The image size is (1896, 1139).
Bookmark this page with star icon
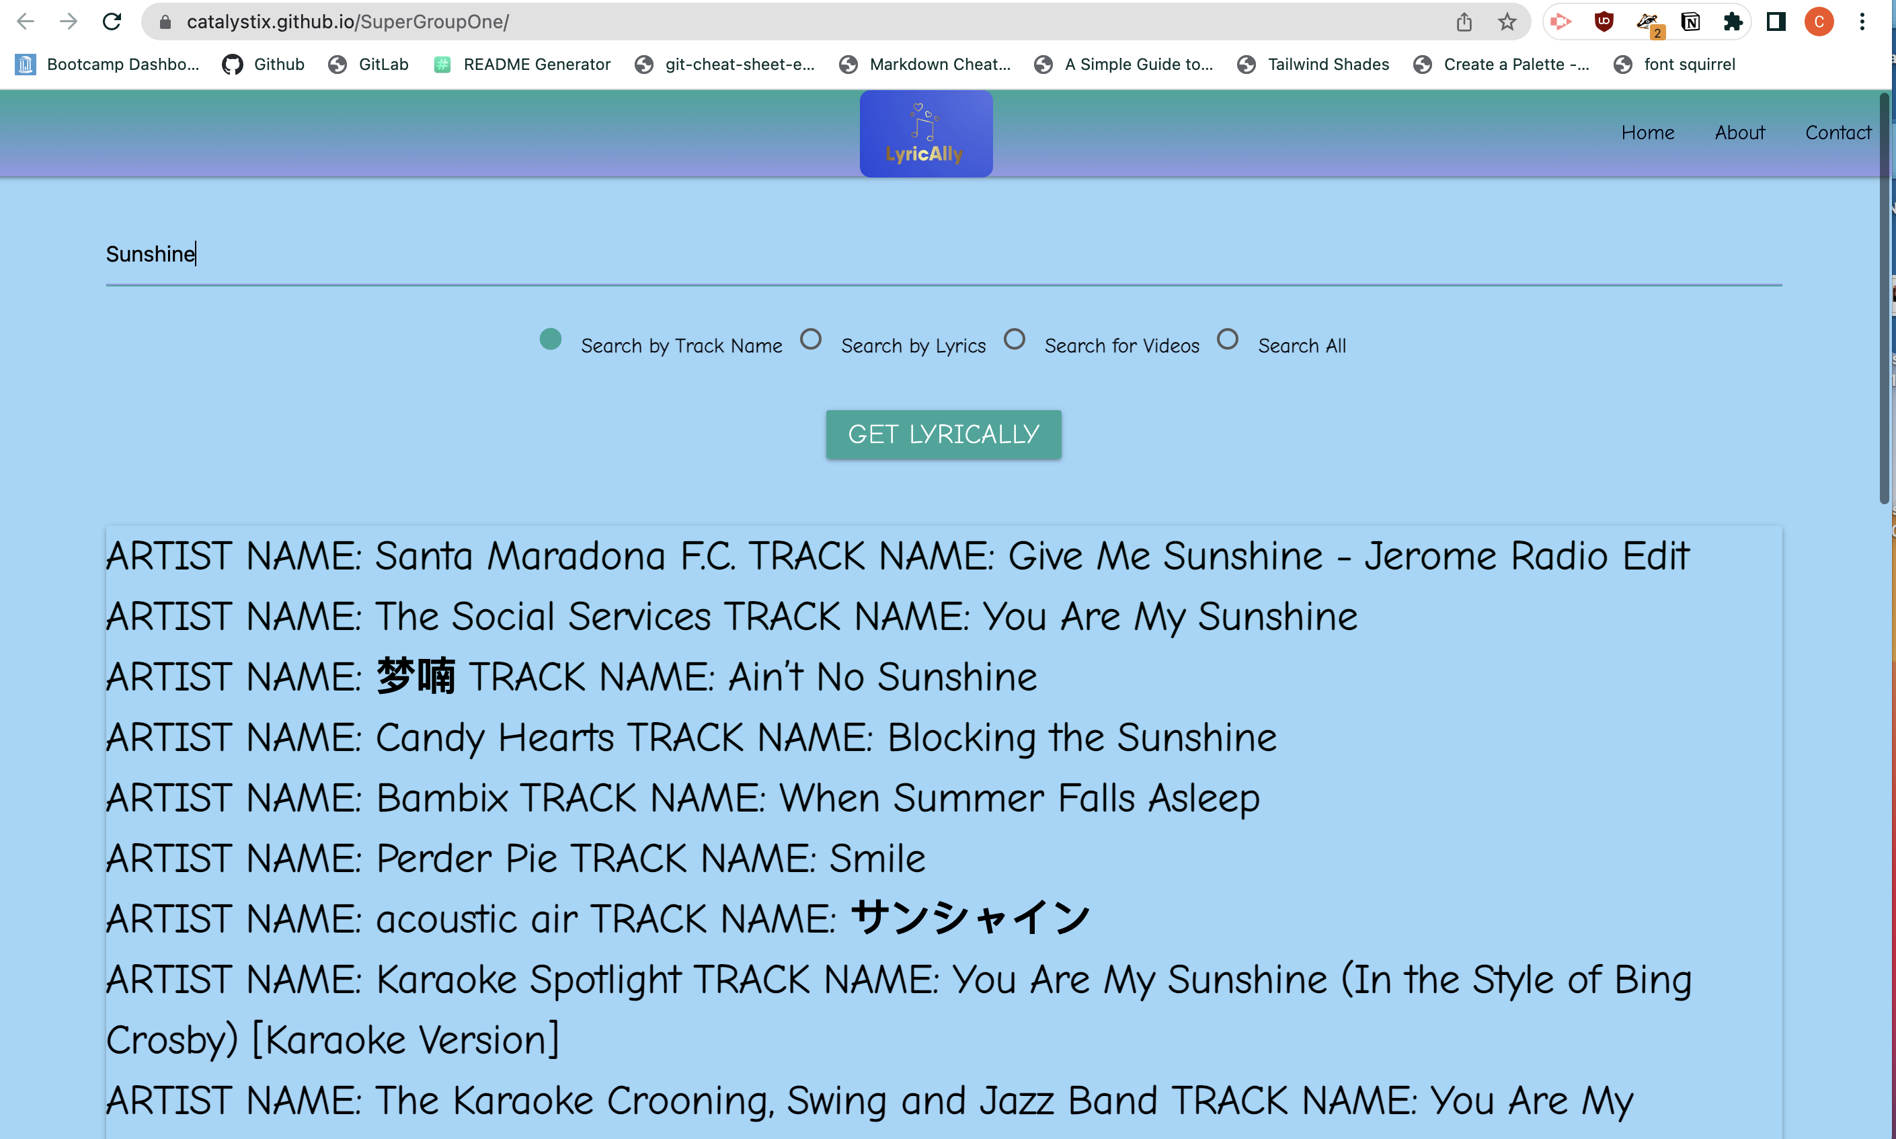coord(1507,22)
